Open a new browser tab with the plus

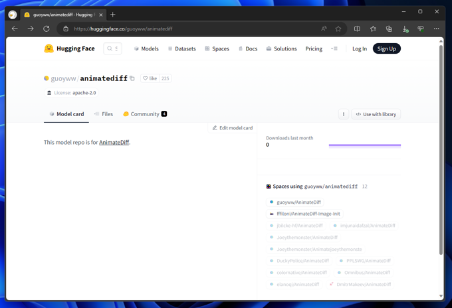[113, 15]
